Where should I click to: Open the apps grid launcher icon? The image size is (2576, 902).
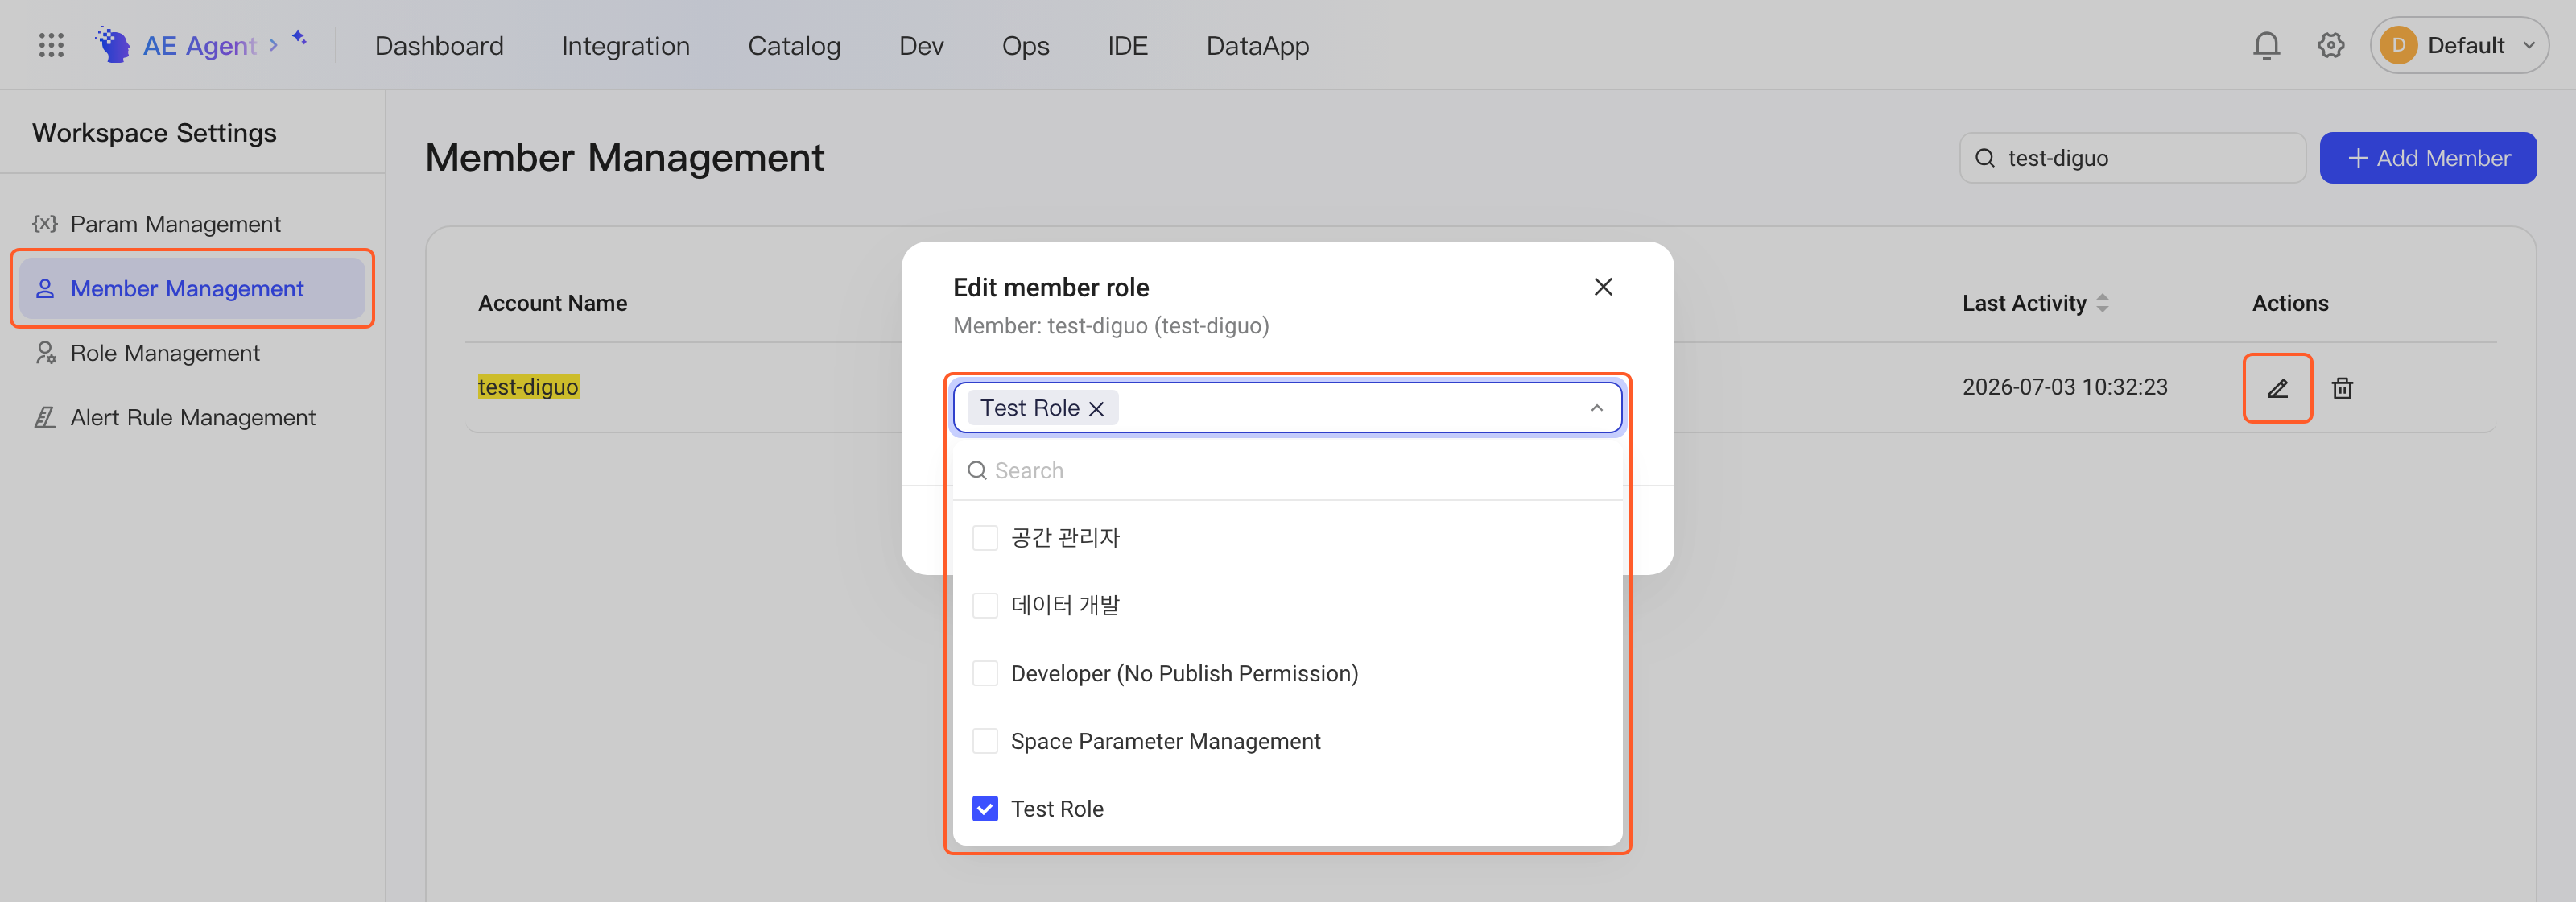tap(51, 45)
